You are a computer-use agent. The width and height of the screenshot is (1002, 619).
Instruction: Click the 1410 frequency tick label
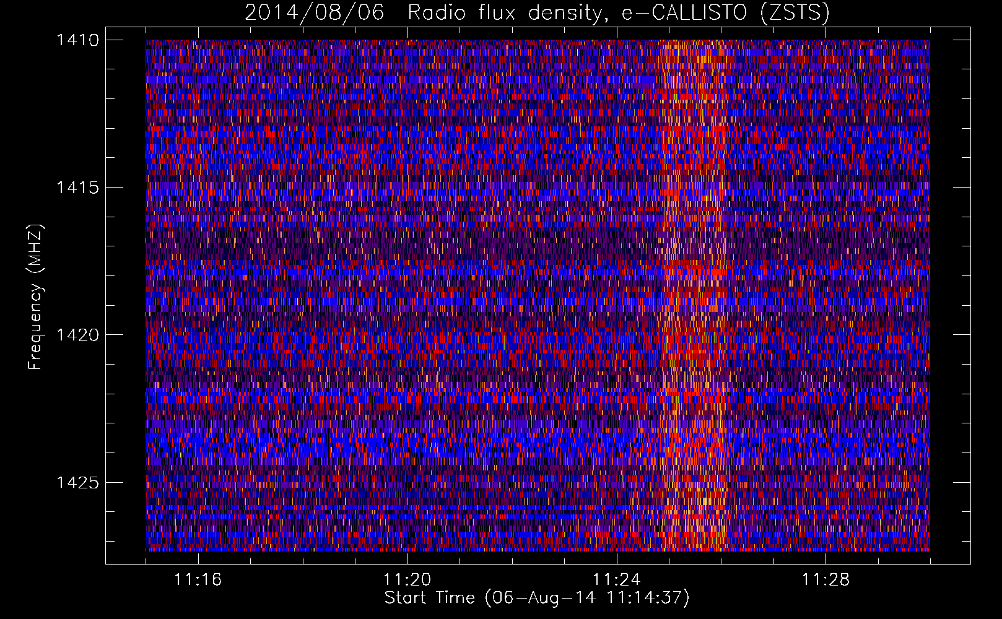tap(77, 40)
